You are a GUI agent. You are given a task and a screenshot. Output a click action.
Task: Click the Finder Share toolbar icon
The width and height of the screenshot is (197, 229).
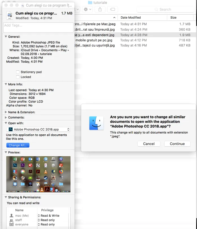[100, 9]
